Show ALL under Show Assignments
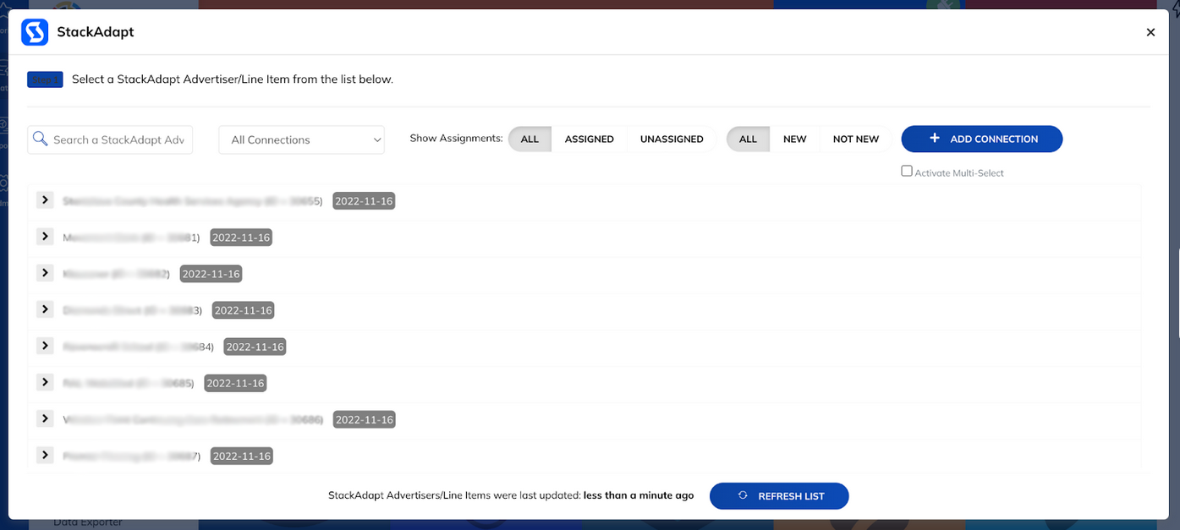The image size is (1180, 530). coord(530,139)
